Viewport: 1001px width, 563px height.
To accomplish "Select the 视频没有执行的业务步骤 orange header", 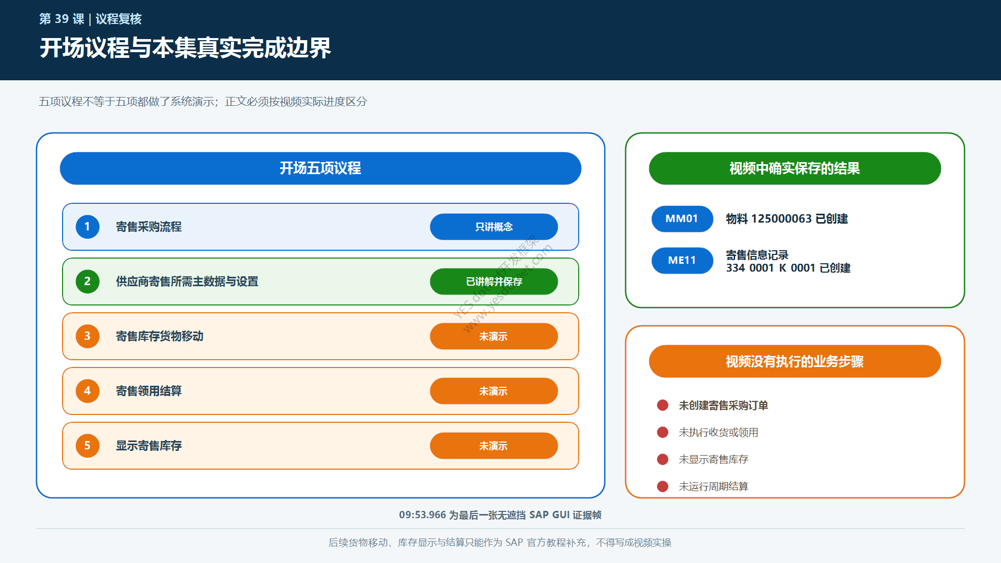I will [x=795, y=361].
